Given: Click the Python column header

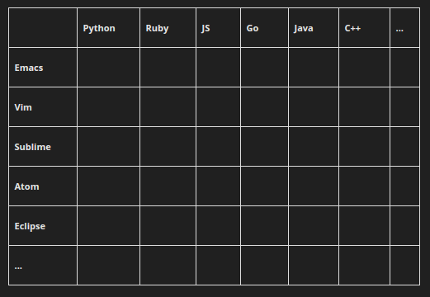Looking at the screenshot, I should (108, 28).
